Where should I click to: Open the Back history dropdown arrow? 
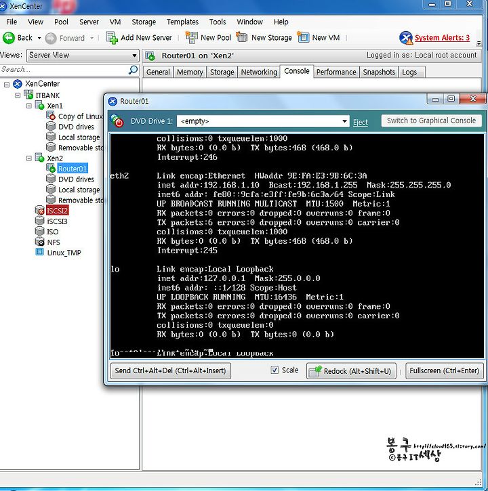pos(39,38)
